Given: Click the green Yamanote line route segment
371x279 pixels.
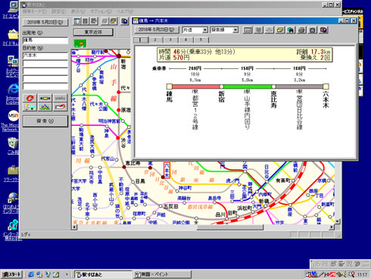Looking at the screenshot, I should click(x=248, y=86).
